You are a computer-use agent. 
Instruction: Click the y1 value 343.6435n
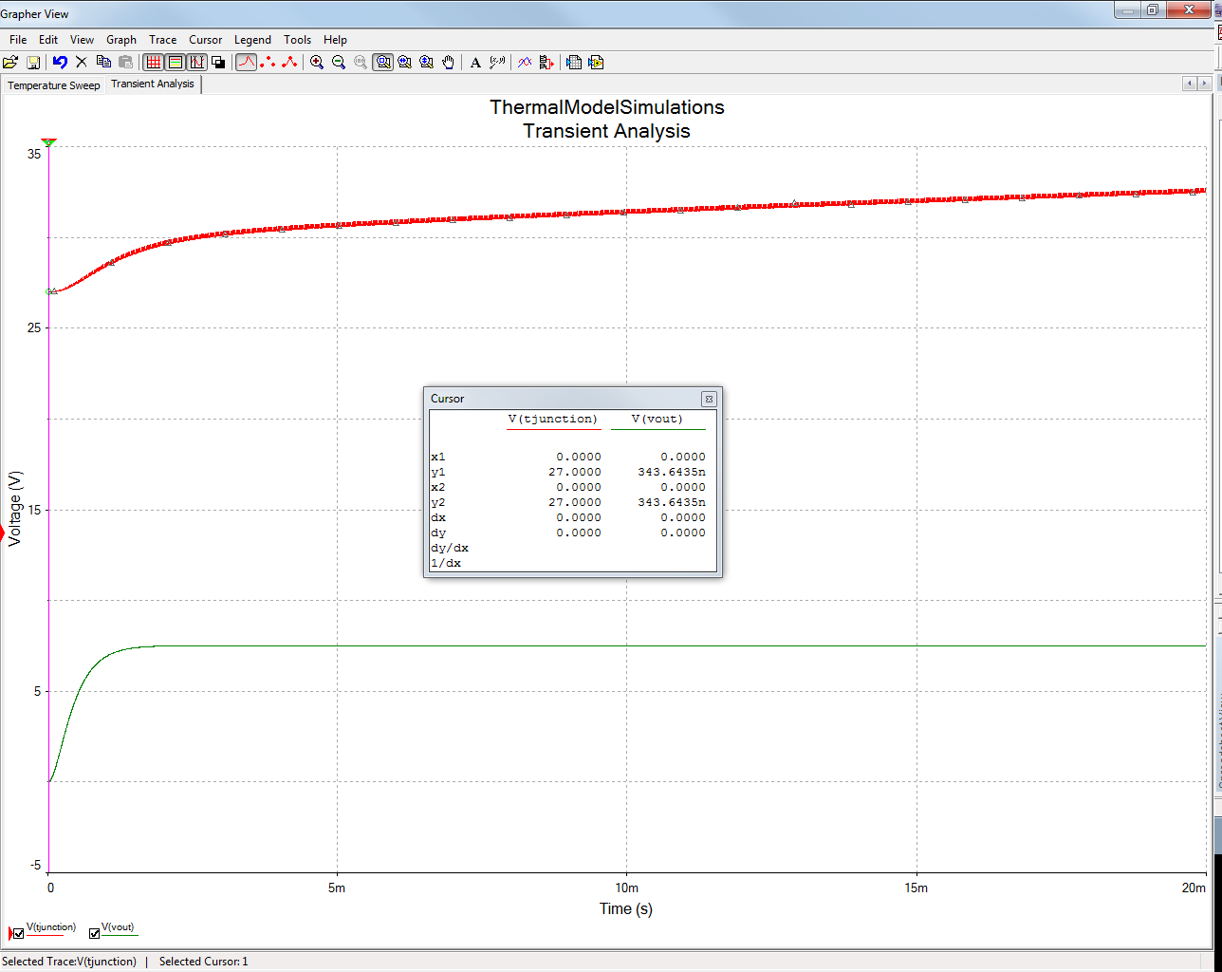click(x=672, y=472)
